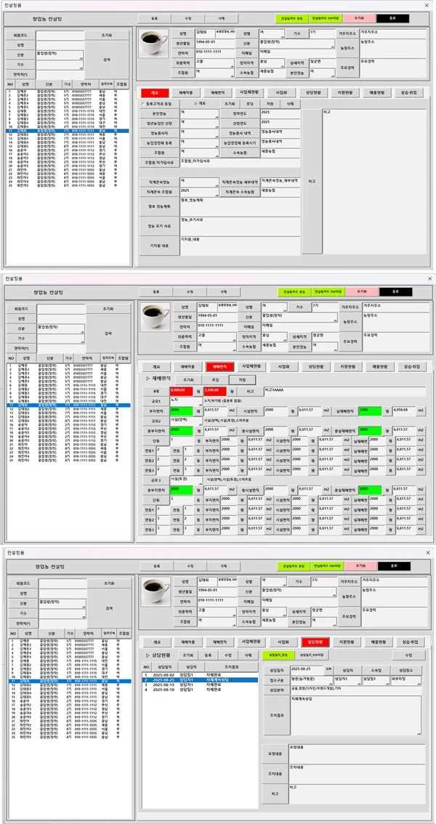Tick 등록고객과 동일 checkbox in top window
This screenshot has width=436, height=824.
click(143, 104)
